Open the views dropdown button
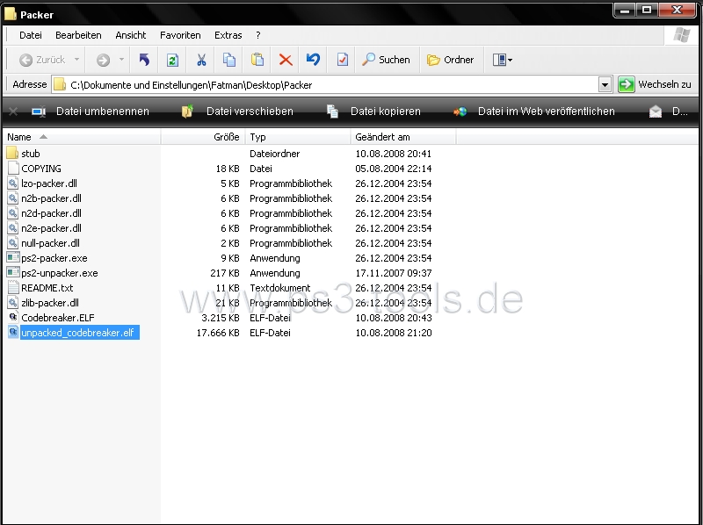This screenshot has width=703, height=525. point(502,60)
